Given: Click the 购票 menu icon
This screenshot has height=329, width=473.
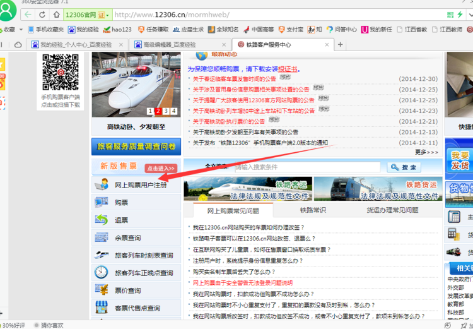Looking at the screenshot, I should coord(102,203).
